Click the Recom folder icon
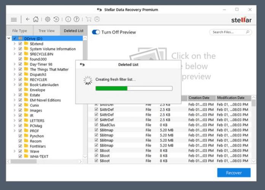 pyautogui.click(x=26, y=141)
